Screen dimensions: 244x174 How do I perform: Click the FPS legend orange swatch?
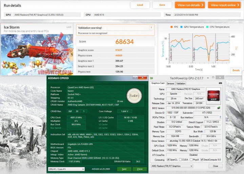pos(171,27)
